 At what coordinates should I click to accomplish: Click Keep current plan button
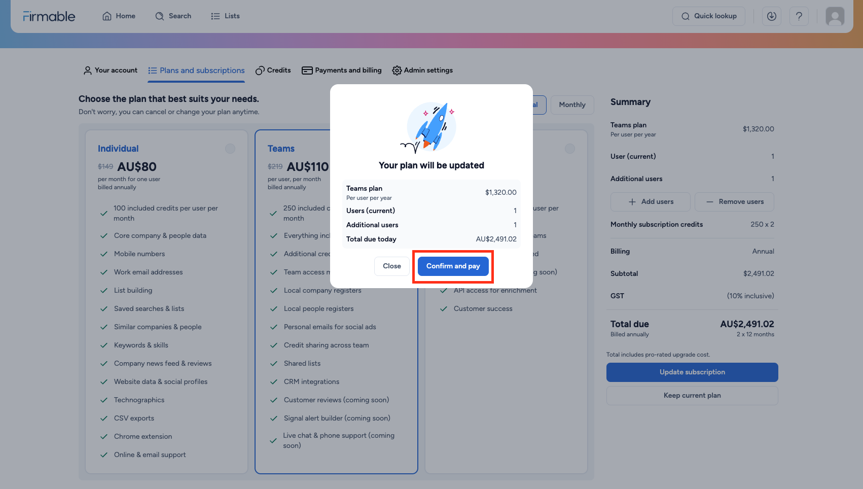pyautogui.click(x=692, y=396)
